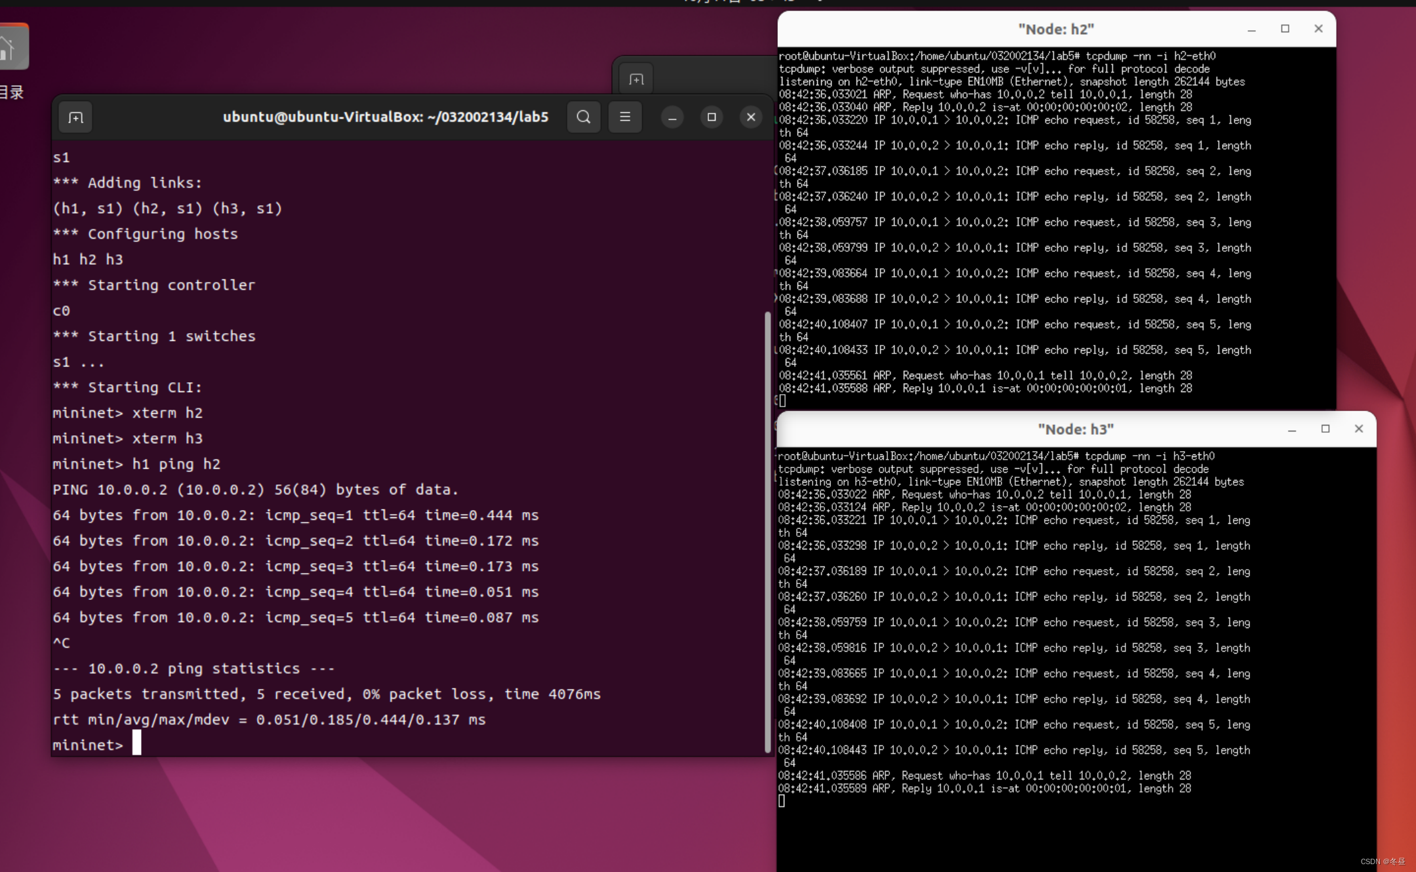
Task: Click the PING 10.0.0.2 56(84) bytes line
Action: [x=256, y=490]
